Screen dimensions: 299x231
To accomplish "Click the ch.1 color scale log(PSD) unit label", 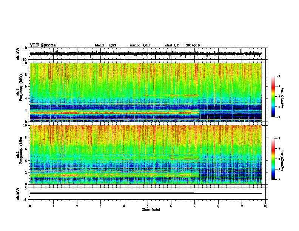I will [x=283, y=98].
